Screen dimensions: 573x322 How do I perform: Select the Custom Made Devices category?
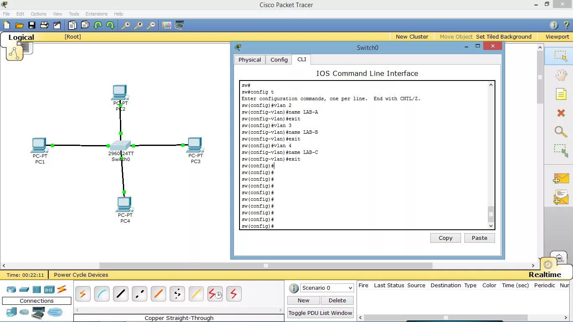point(38,312)
